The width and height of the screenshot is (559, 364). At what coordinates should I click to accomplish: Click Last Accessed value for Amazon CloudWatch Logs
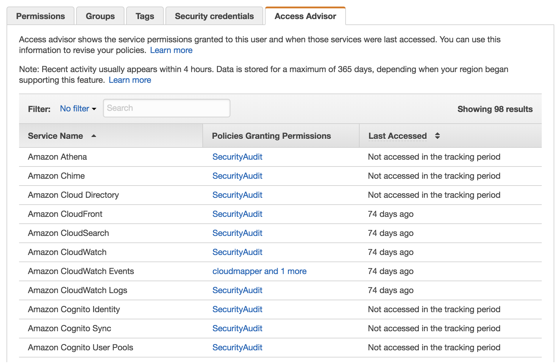[391, 290]
